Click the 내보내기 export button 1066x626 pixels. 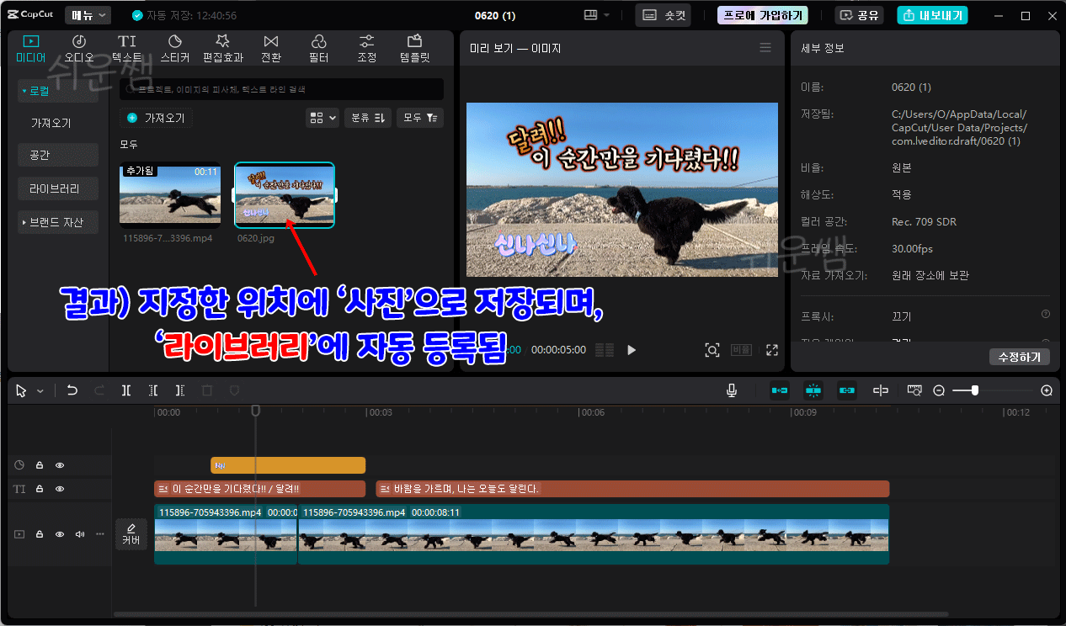(x=932, y=15)
